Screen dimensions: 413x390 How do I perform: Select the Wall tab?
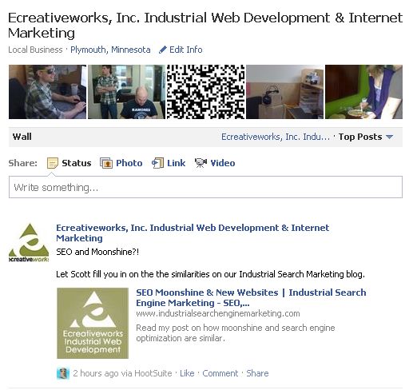22,137
